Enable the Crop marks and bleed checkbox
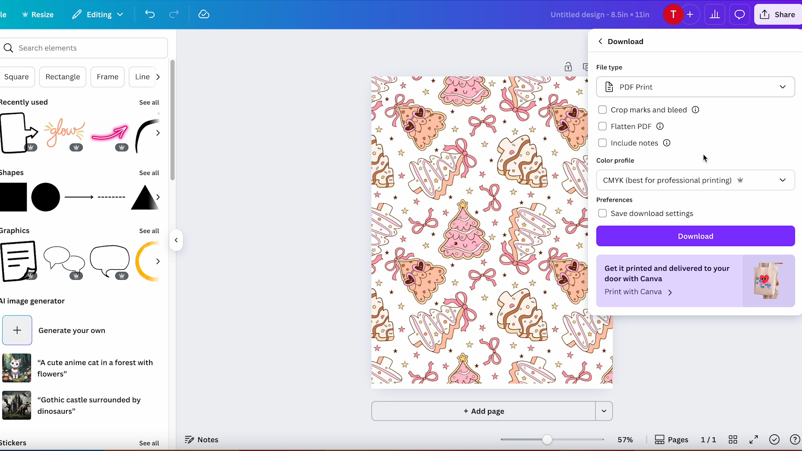Viewport: 802px width, 451px height. [603, 109]
